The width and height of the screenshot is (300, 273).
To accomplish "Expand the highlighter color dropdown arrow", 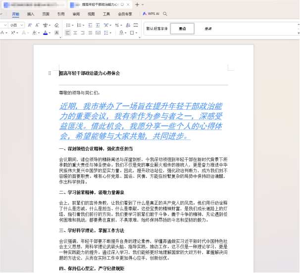I will coord(39,33).
